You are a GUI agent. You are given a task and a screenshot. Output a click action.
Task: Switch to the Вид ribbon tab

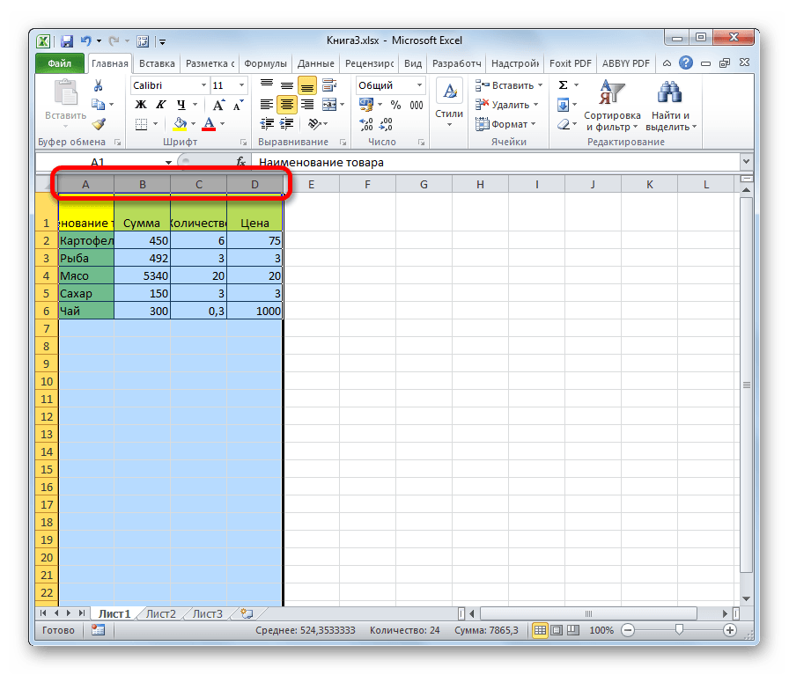(x=413, y=63)
